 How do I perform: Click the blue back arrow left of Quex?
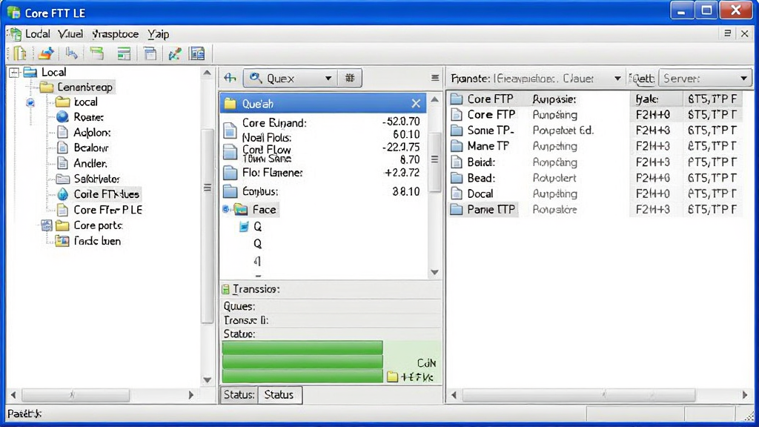[x=230, y=78]
